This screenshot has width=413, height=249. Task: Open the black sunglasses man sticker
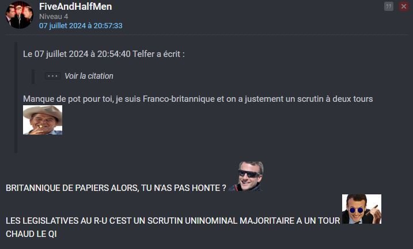tap(247, 176)
